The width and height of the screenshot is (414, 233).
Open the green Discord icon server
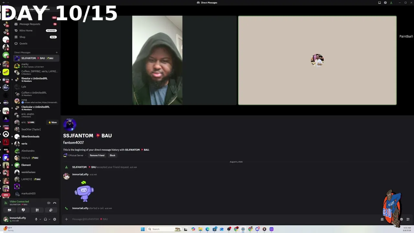6,55
